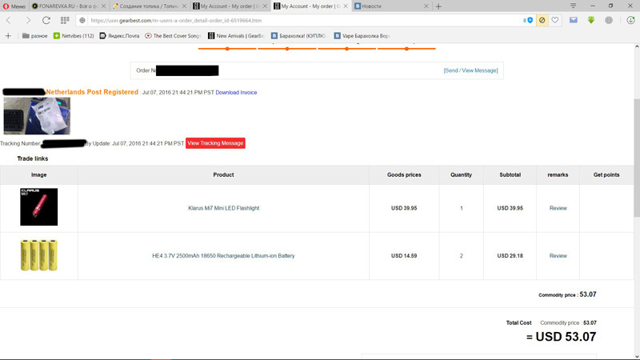Open the Яндекс.Почта bookmark

(119, 36)
